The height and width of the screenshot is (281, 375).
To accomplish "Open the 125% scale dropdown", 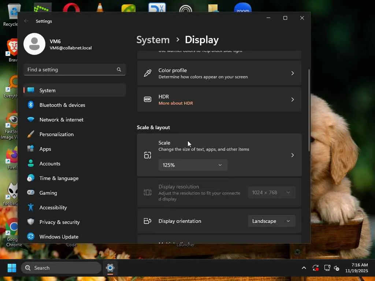I will tap(193, 165).
